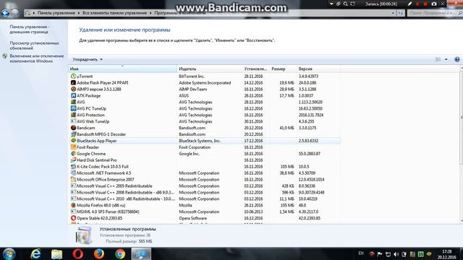Viewport: 463px width, 260px height.
Task: Go to Все элементы панели управления breadcrumb
Action: pyautogui.click(x=114, y=13)
